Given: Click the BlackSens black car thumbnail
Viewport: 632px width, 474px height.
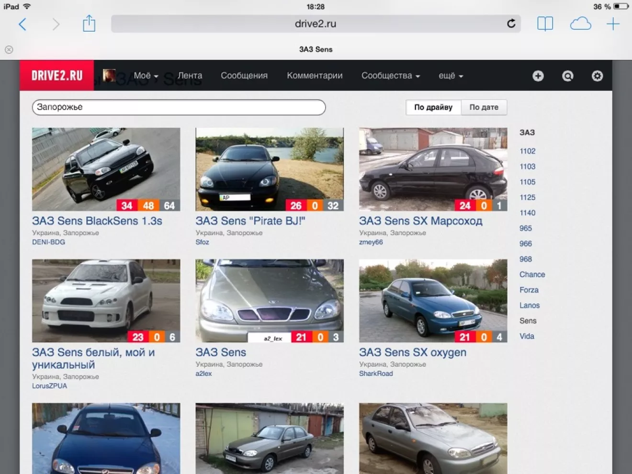Looking at the screenshot, I should [106, 169].
